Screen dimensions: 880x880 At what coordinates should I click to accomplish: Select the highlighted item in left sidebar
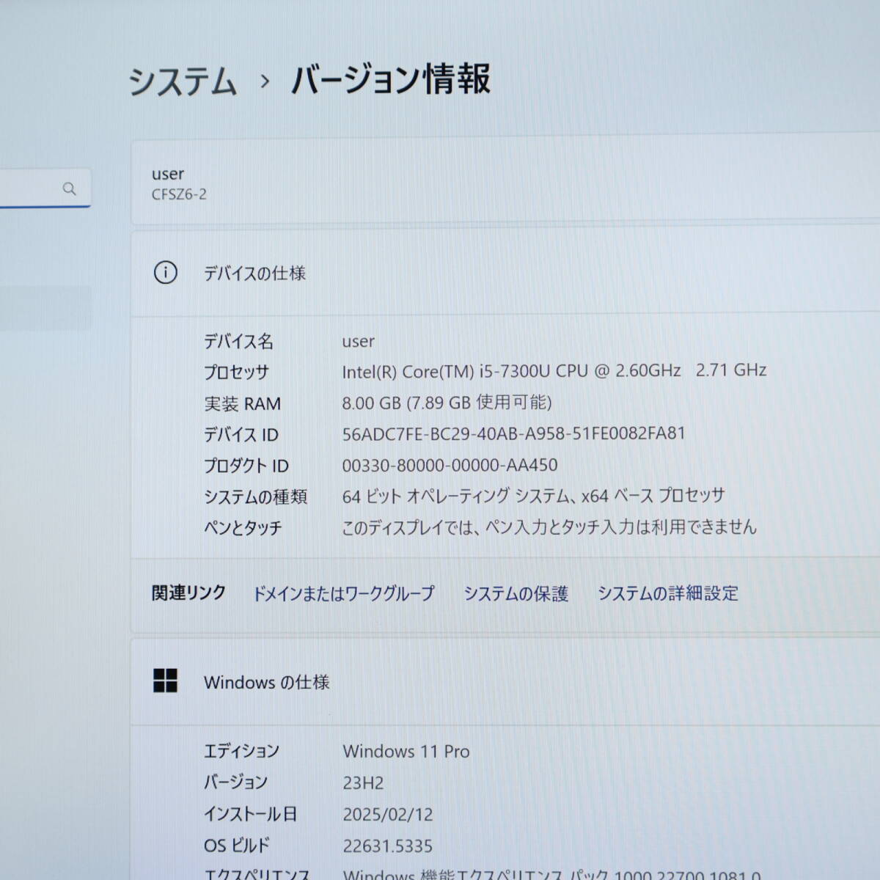click(x=45, y=308)
